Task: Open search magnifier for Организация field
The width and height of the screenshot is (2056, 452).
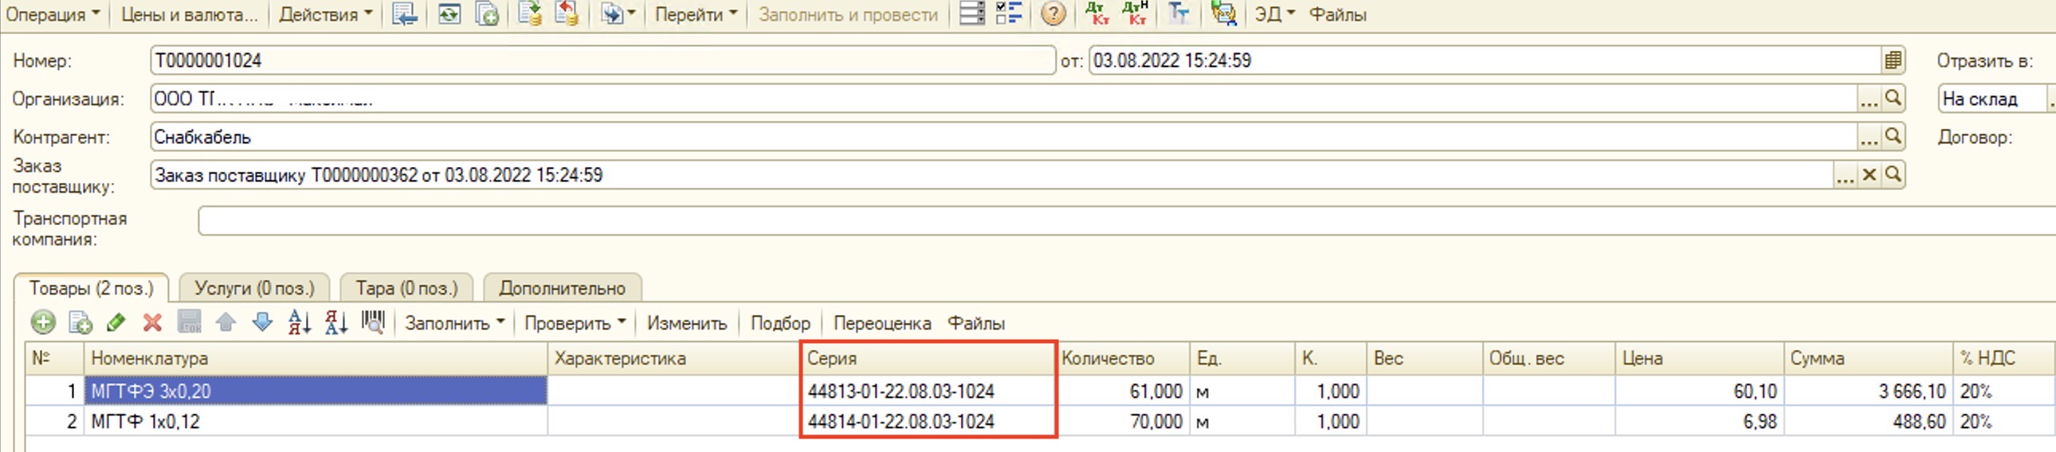Action: point(1893,98)
